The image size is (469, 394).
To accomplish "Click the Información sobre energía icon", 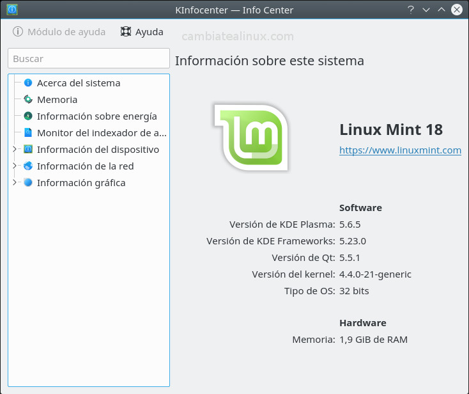I will (x=28, y=116).
